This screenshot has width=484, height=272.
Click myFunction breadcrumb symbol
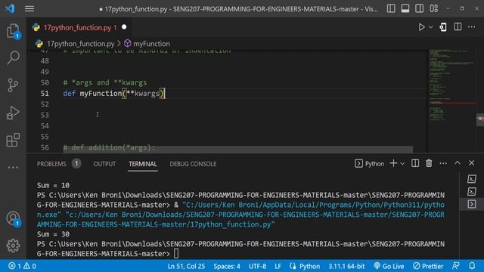click(151, 44)
